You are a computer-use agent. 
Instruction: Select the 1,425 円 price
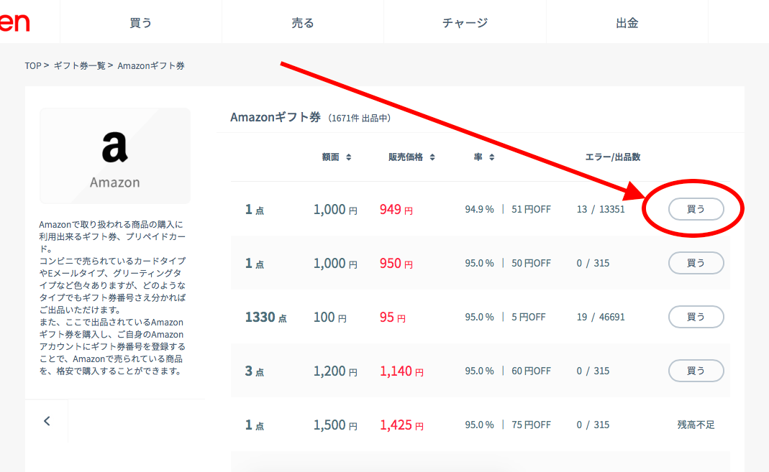pyautogui.click(x=401, y=425)
